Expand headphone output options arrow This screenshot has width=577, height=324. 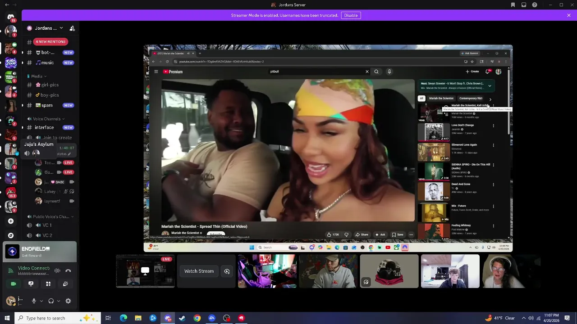(59, 301)
